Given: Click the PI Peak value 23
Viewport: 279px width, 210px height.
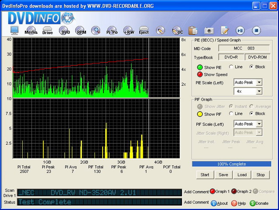Looking at the screenshot, I should click(x=49, y=171).
